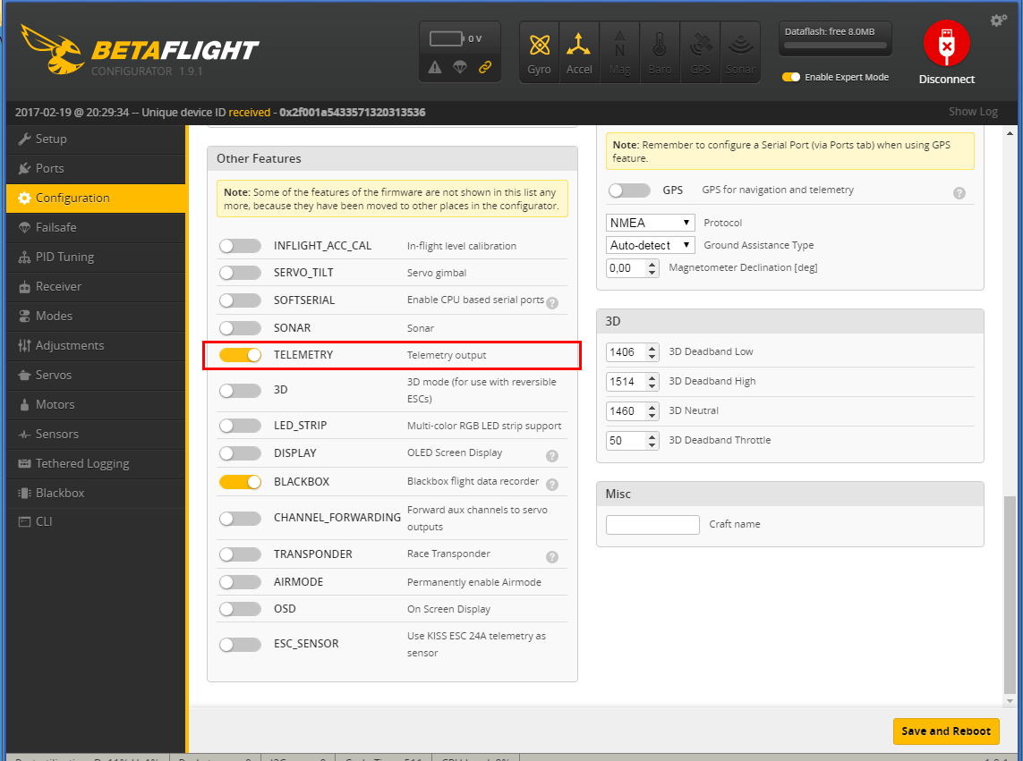Click the settings gear icon
Screen dimensions: 1023x761
coord(999,20)
